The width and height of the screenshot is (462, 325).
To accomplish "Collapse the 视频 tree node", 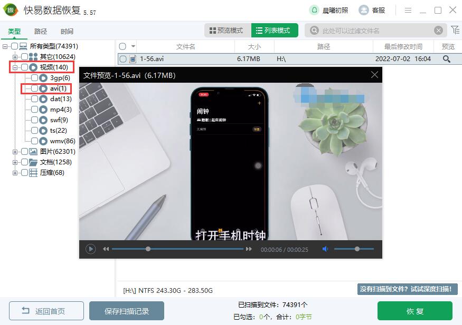I will tap(15, 67).
